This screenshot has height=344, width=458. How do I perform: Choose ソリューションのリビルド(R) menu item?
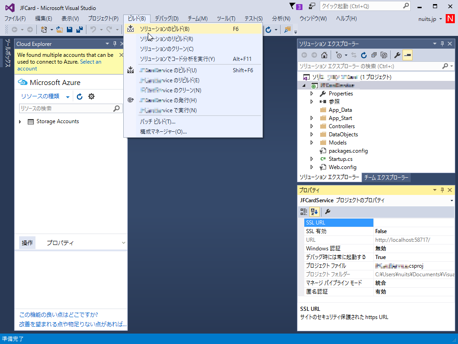193,39
